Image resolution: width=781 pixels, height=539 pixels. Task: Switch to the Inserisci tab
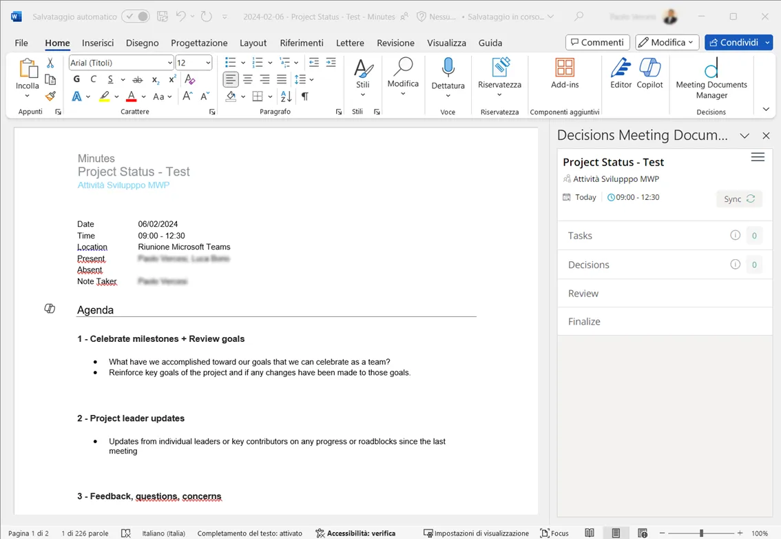click(98, 43)
